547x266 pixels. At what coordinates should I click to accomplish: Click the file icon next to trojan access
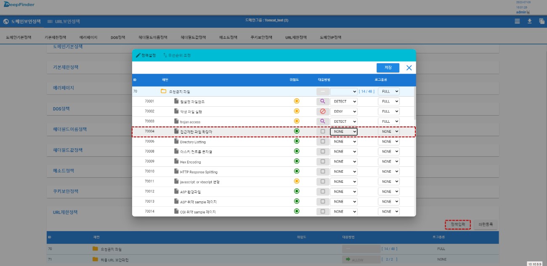[x=176, y=121]
